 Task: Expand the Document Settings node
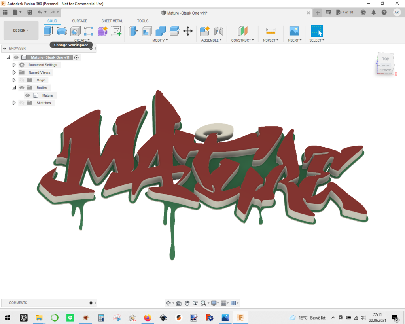[14, 65]
